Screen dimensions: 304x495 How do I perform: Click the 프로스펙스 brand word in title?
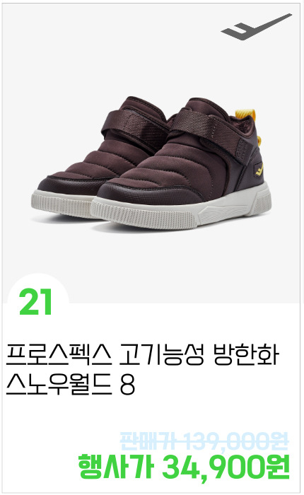pos(59,355)
